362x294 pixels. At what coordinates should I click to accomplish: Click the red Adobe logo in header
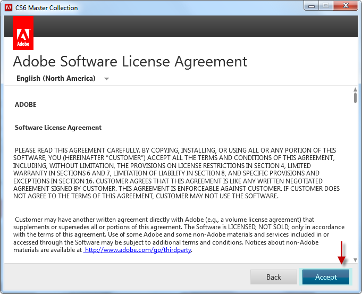(23, 33)
